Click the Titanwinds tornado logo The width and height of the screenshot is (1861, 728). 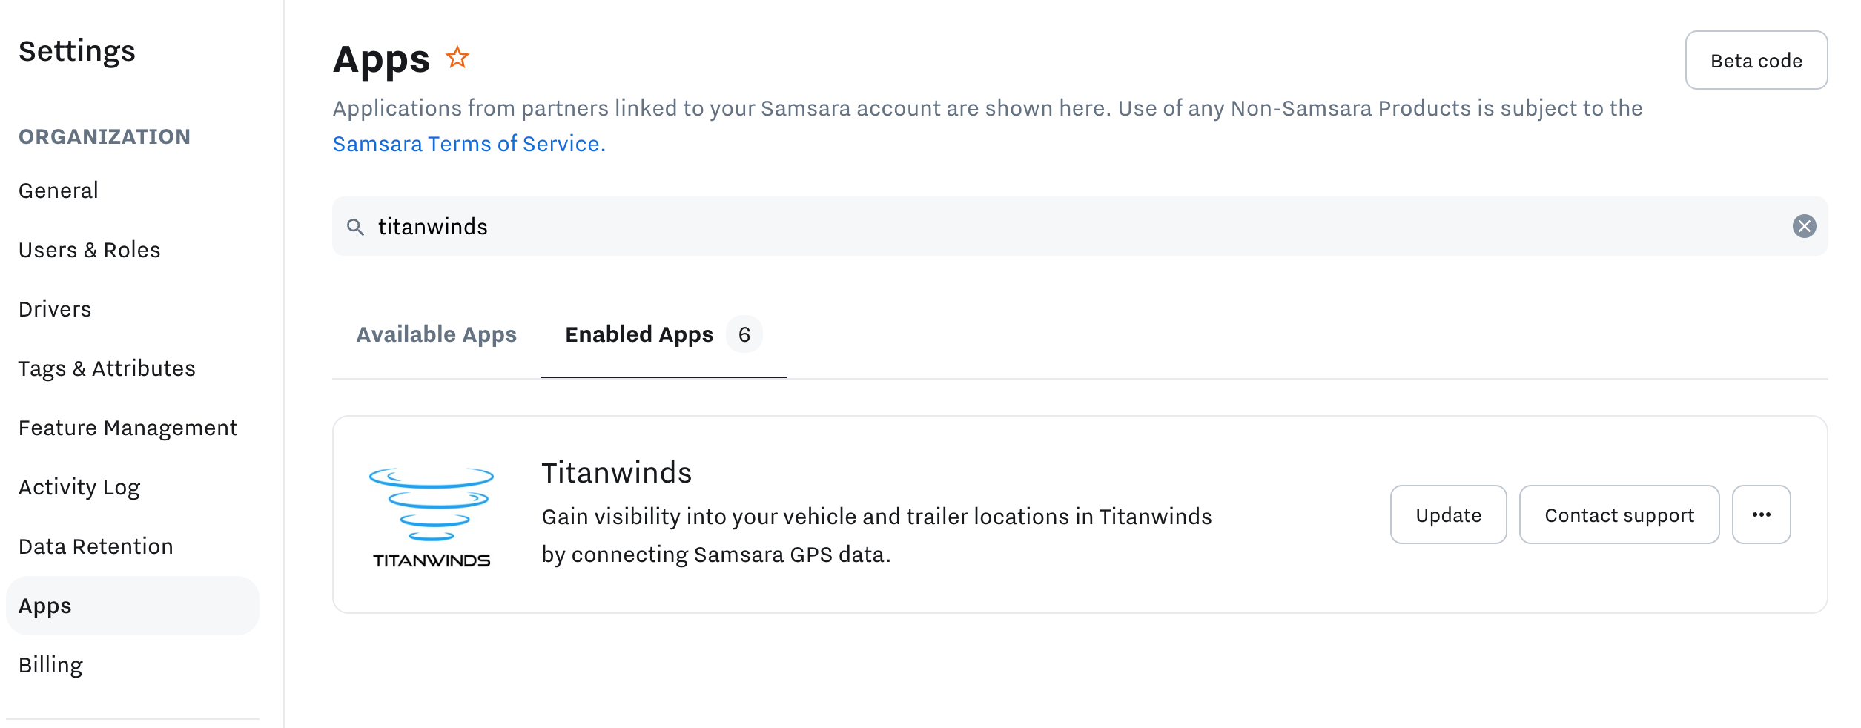coord(431,514)
